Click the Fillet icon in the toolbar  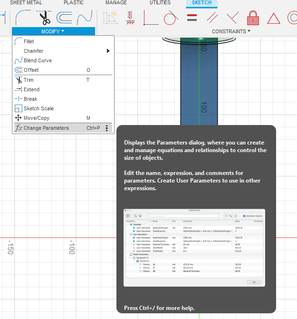click(23, 18)
